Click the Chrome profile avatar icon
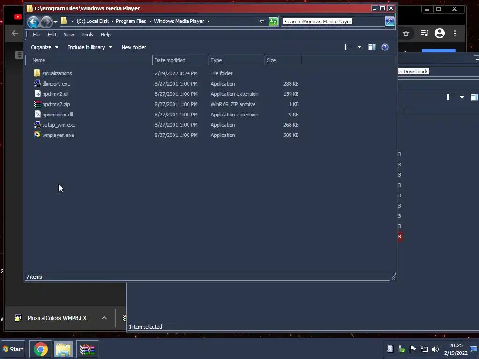Screen dimensions: 479x359 pyautogui.click(x=440, y=33)
